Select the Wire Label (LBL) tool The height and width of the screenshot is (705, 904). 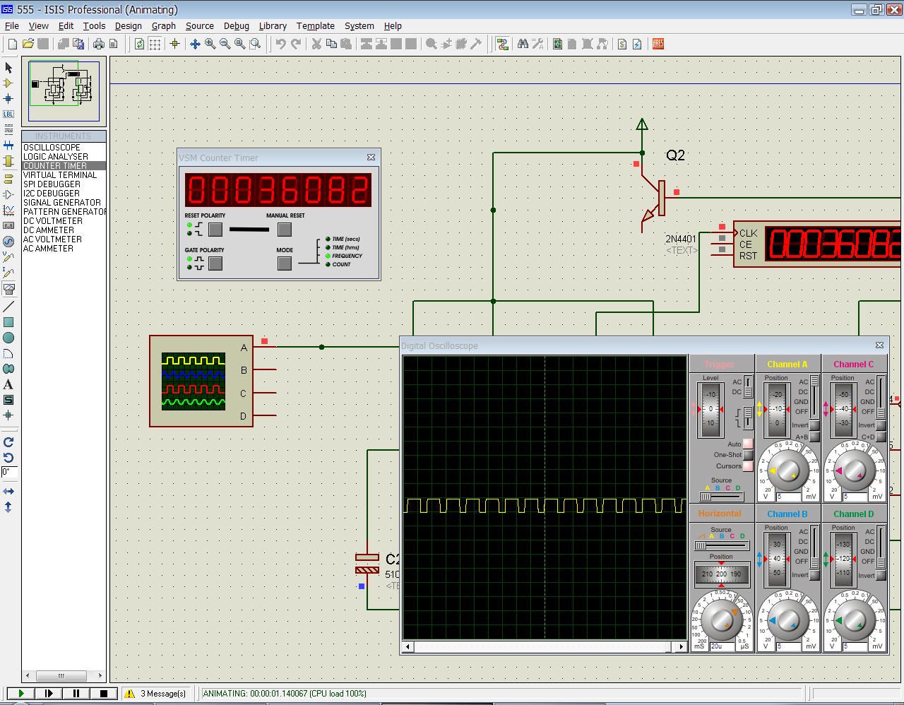[x=8, y=114]
